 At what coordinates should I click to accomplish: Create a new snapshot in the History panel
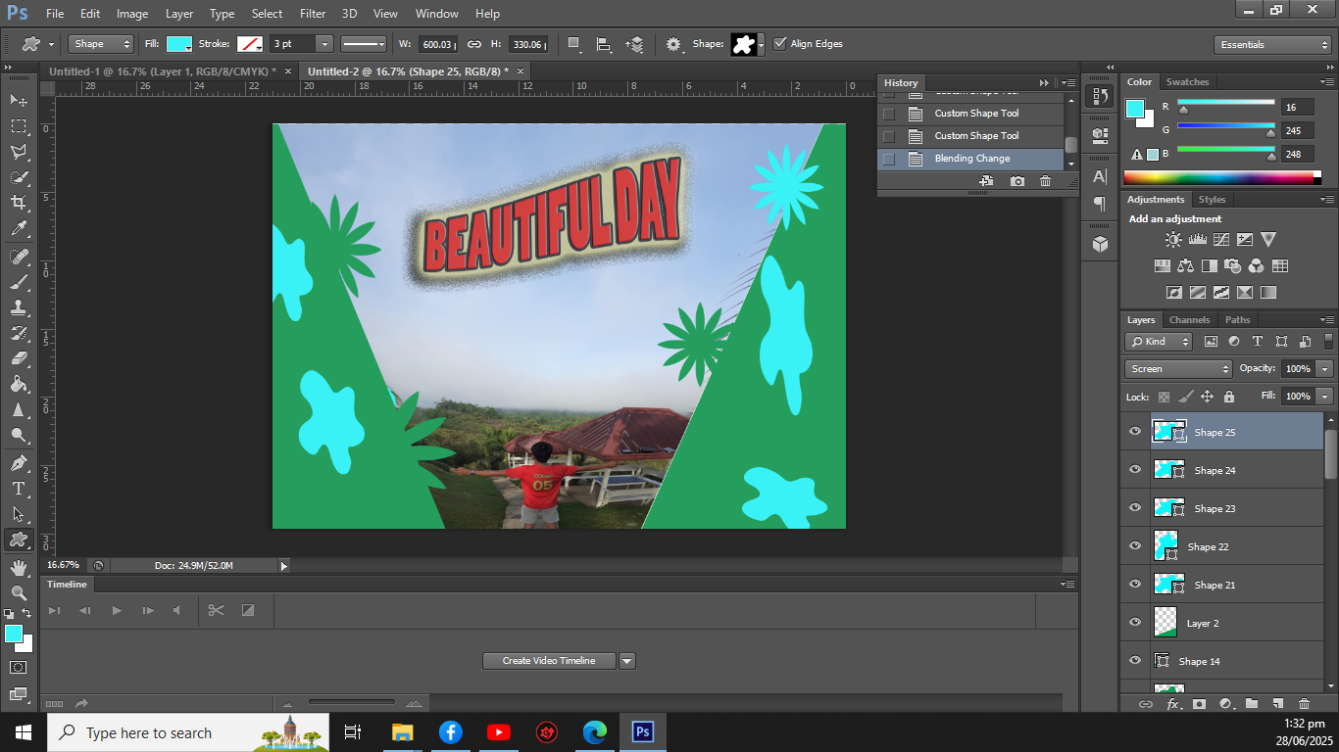click(1017, 181)
